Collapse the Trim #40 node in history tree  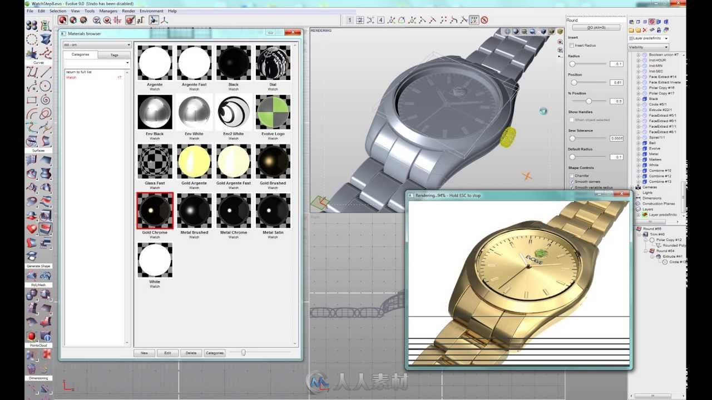[x=639, y=234]
